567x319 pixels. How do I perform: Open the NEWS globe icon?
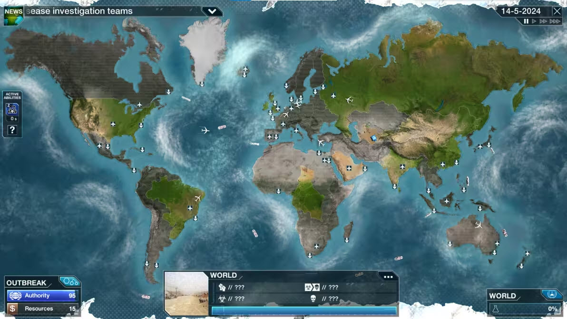[x=13, y=15]
